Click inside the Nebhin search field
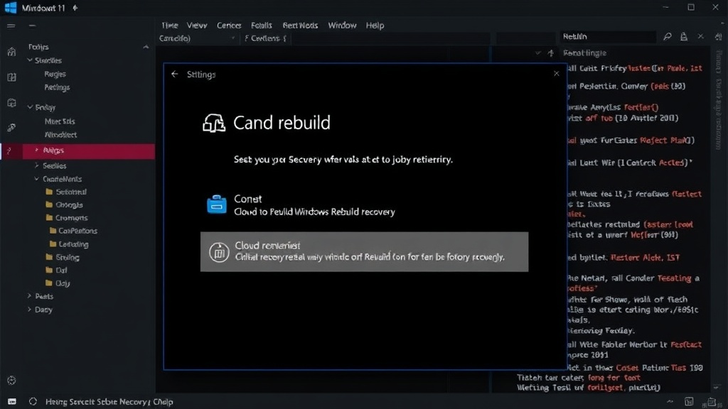728x409 pixels. point(607,37)
